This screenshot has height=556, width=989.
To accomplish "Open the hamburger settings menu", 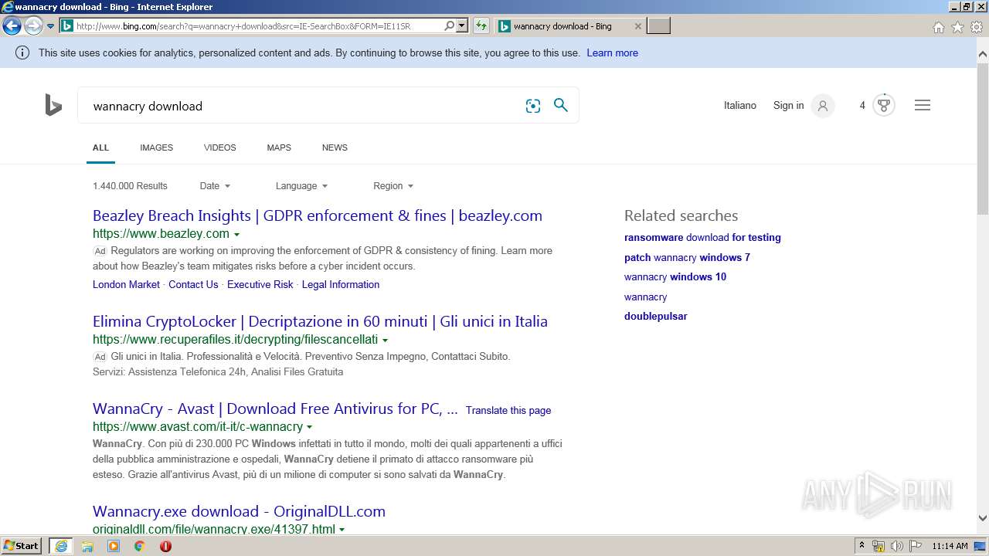I will pos(923,105).
